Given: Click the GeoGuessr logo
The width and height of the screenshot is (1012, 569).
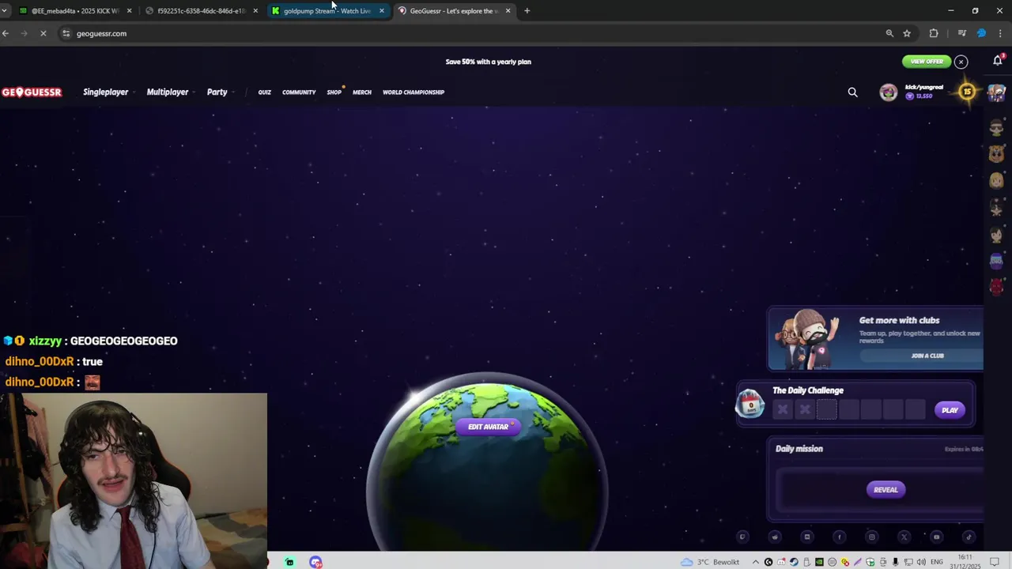Looking at the screenshot, I should coord(32,92).
